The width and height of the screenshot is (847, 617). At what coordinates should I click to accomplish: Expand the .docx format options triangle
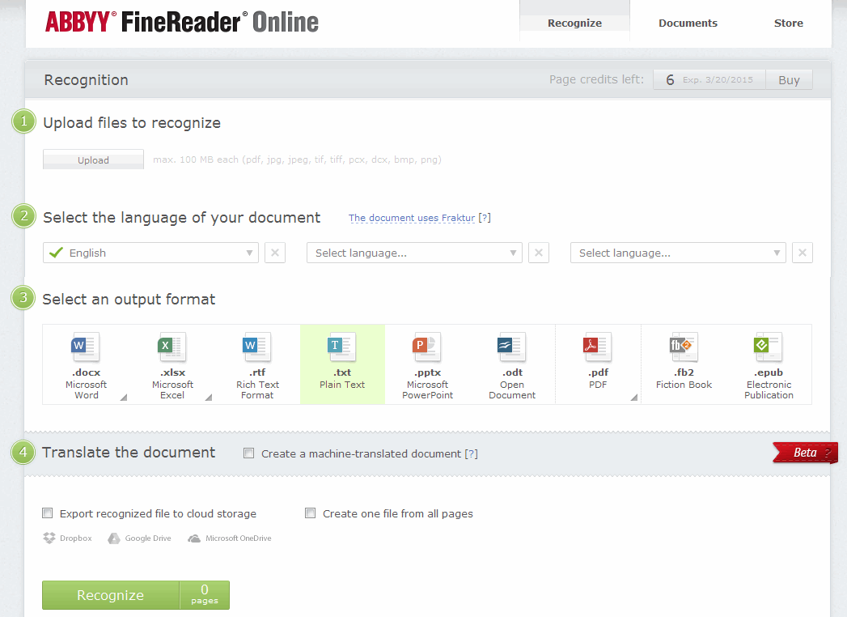124,398
